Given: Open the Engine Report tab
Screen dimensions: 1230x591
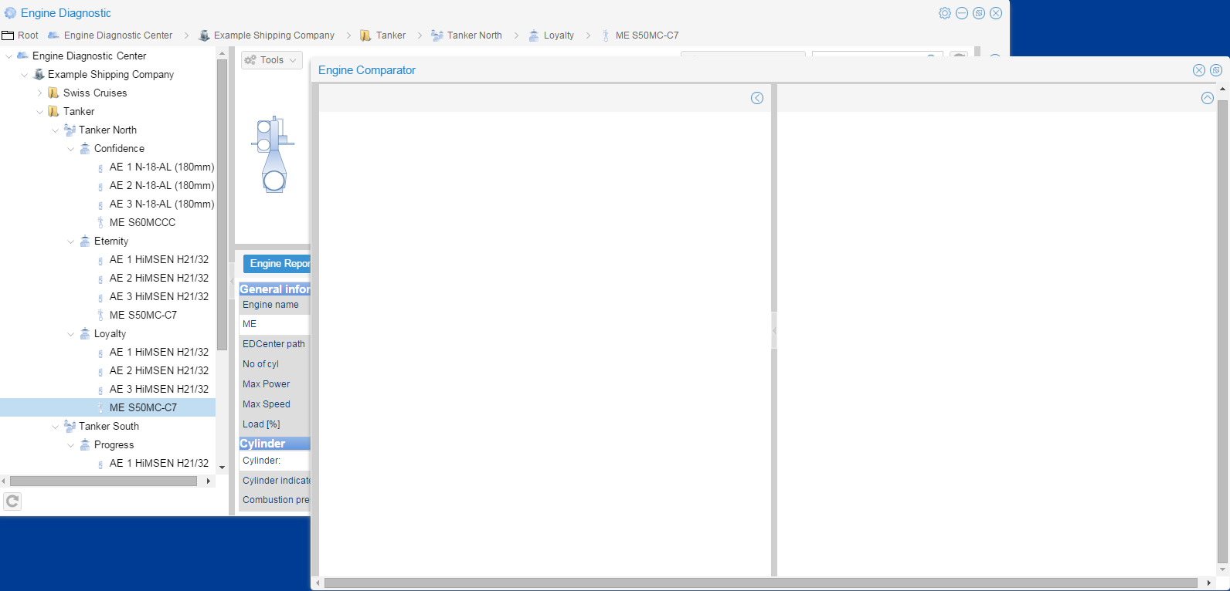Looking at the screenshot, I should pos(278,264).
